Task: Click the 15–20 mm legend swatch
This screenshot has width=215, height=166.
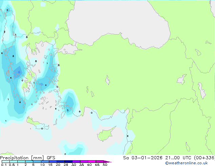Action: point(53,162)
